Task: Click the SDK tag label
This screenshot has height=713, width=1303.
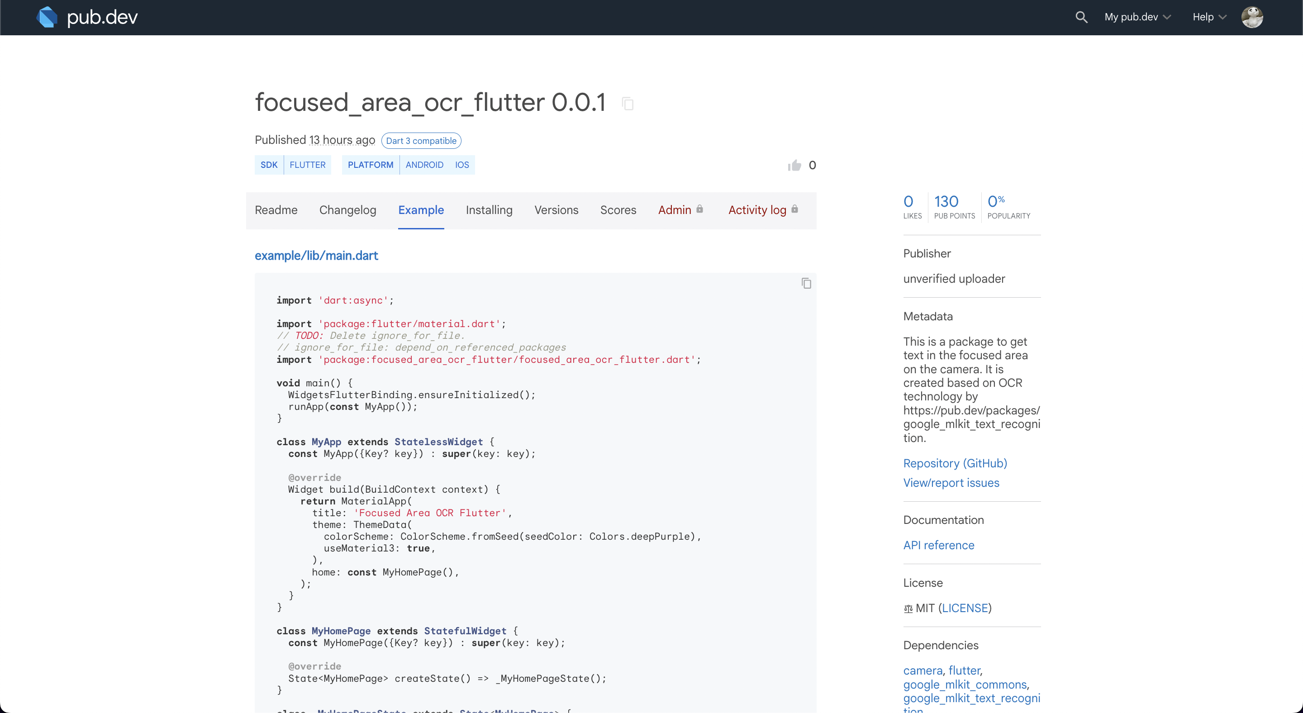Action: click(x=269, y=165)
